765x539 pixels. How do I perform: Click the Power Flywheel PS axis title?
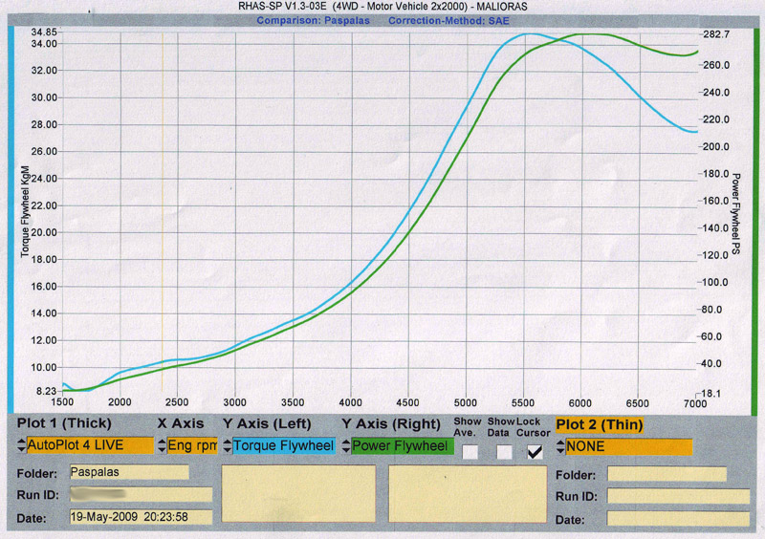[x=736, y=214]
